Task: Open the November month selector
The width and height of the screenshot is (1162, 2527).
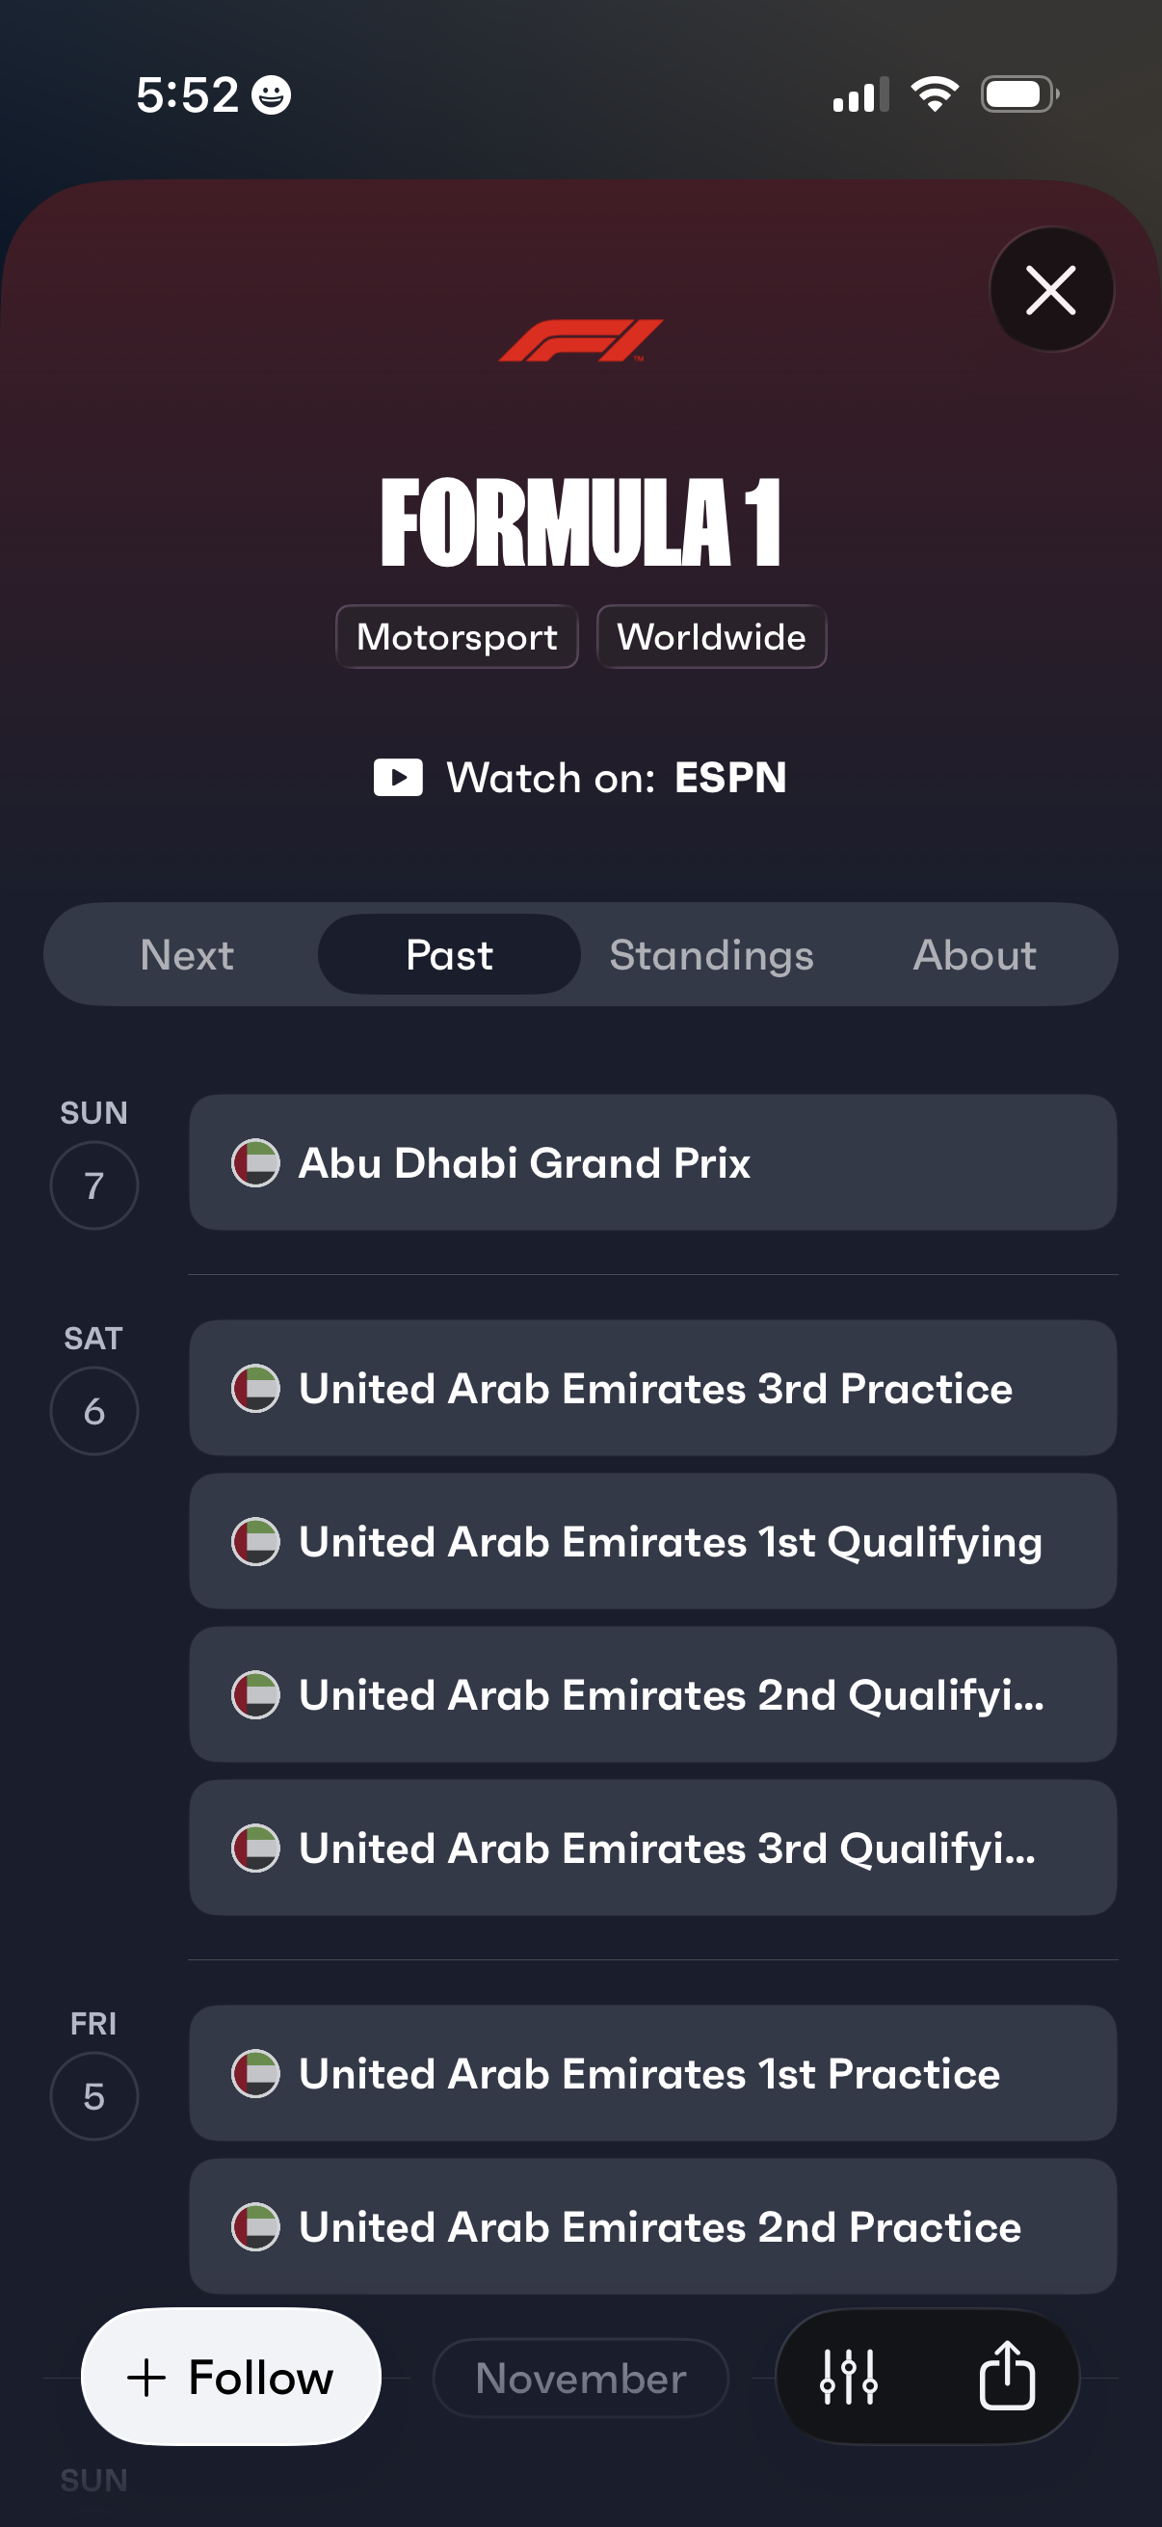Action: pos(580,2378)
